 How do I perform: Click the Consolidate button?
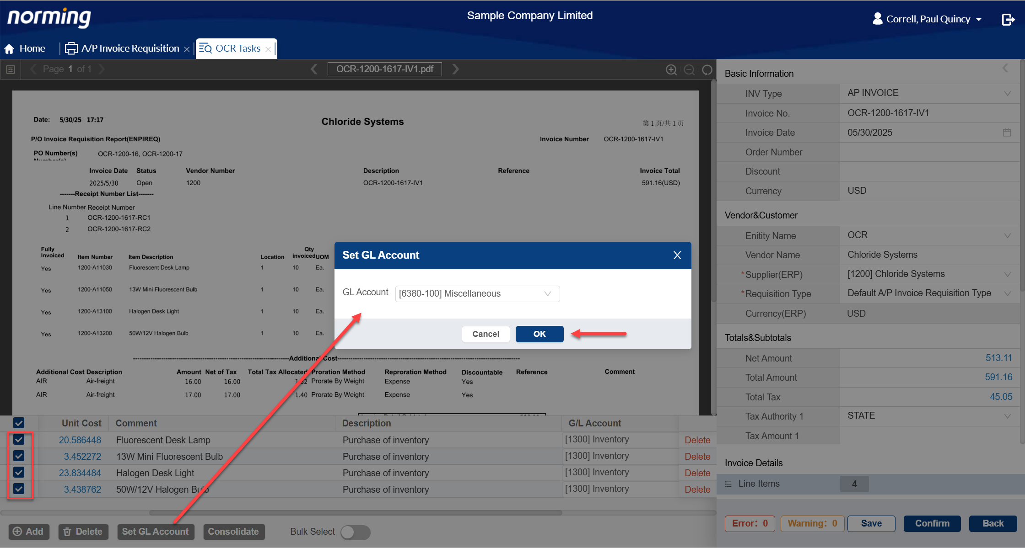[x=234, y=532]
